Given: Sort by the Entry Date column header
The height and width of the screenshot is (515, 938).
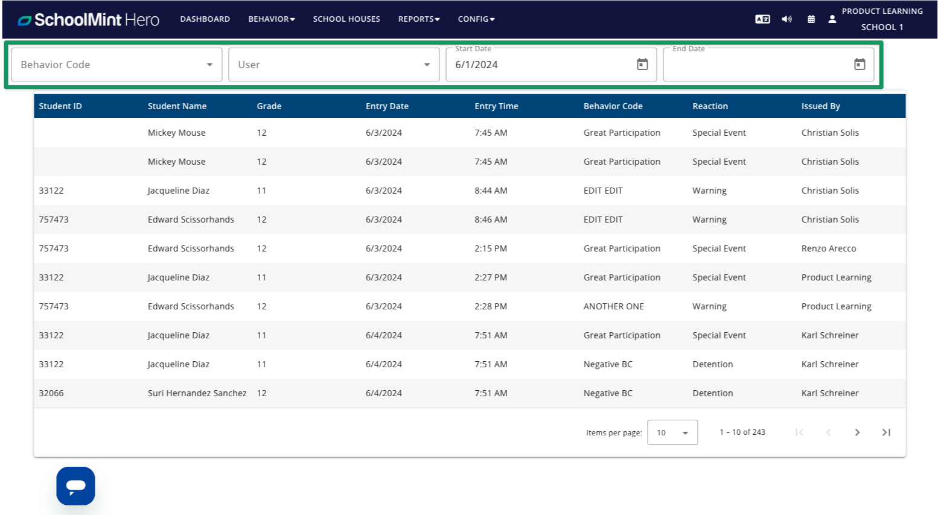Looking at the screenshot, I should tap(387, 106).
